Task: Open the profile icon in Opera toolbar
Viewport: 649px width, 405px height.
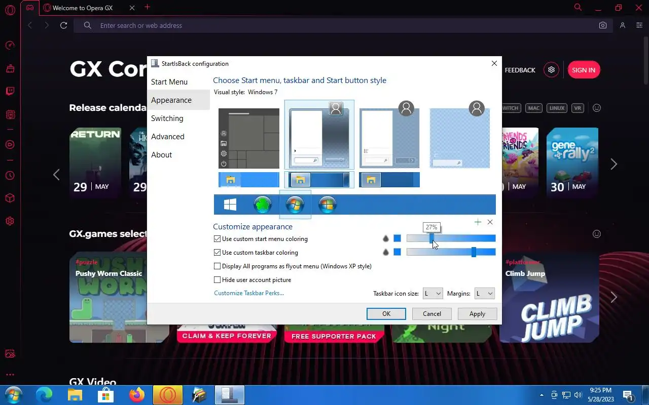Action: click(623, 25)
